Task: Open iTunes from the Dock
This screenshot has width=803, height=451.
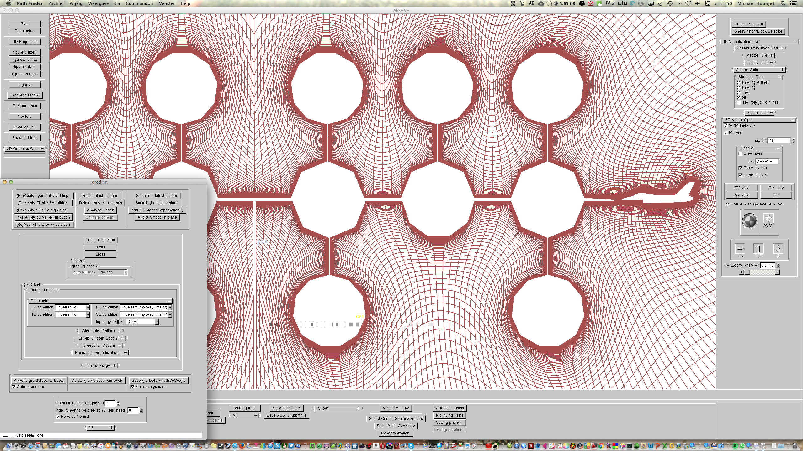Action: [101, 446]
